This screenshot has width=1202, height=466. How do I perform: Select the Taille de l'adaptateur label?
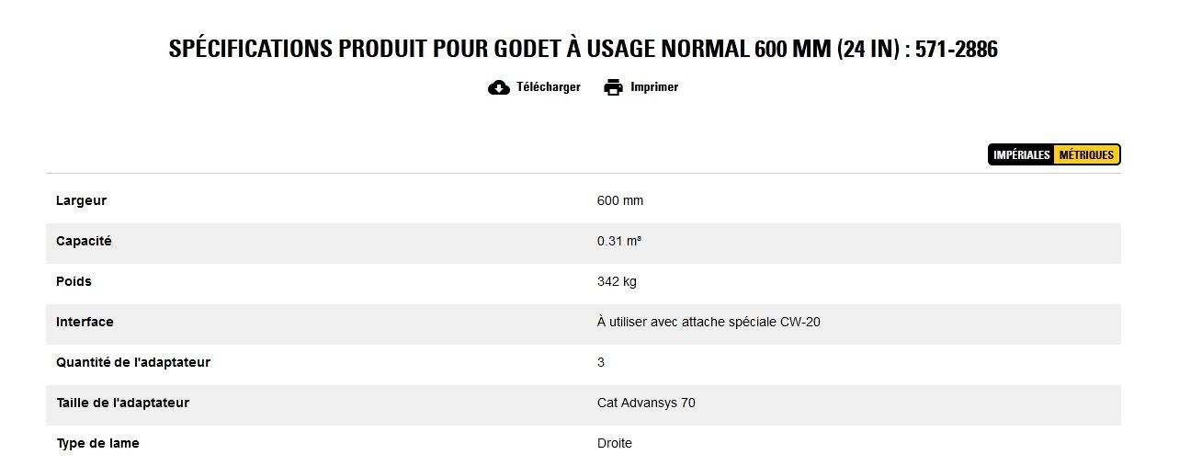[x=122, y=403]
